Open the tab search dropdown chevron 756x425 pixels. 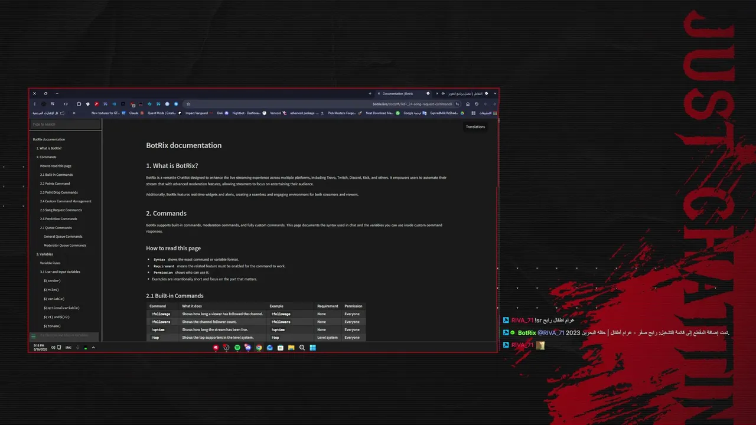[x=495, y=93]
